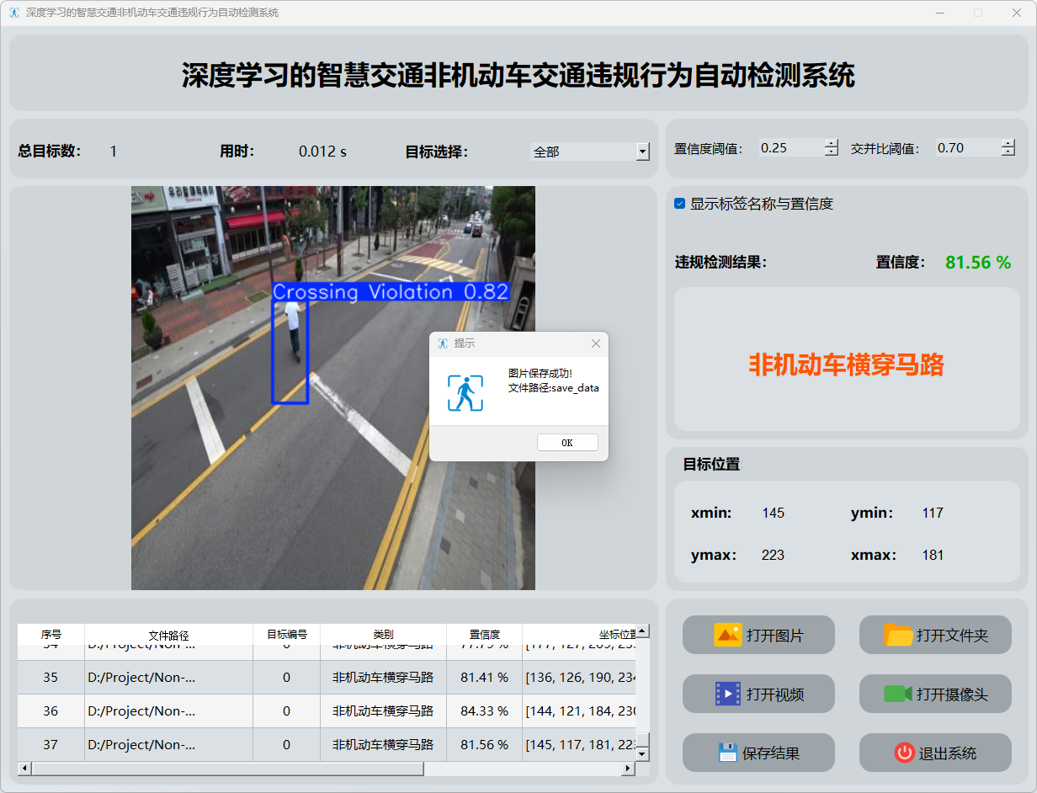This screenshot has height=793, width=1037.
Task: Increase the 置信度阈值 value with up arrow
Action: pos(832,143)
